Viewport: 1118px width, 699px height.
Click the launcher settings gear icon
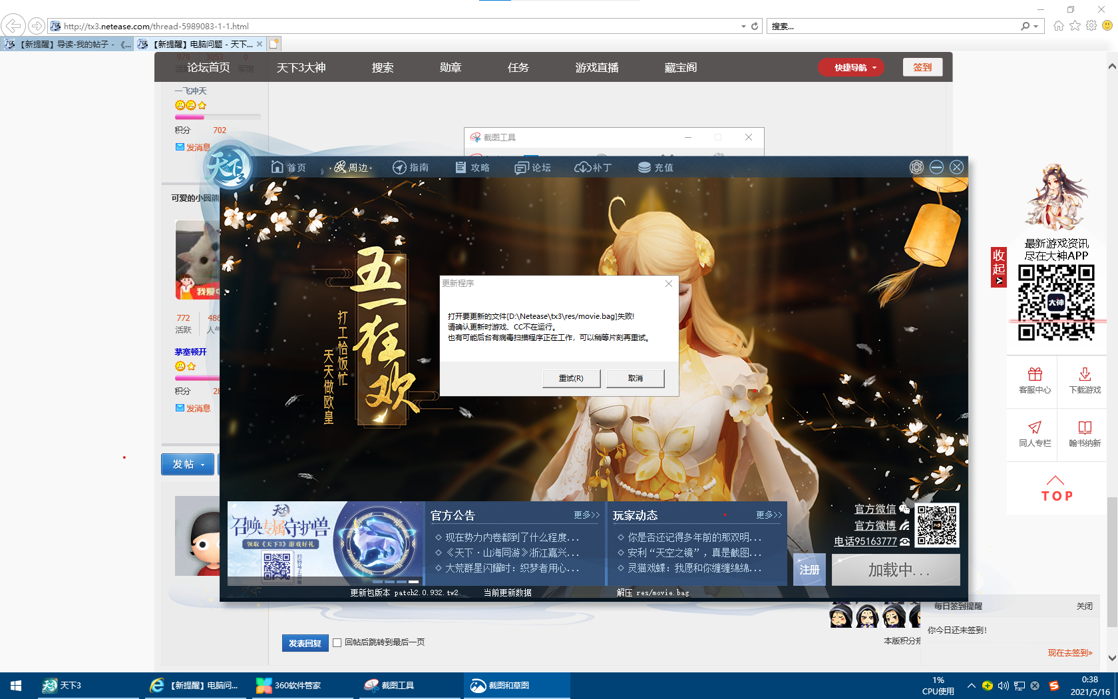click(x=916, y=167)
